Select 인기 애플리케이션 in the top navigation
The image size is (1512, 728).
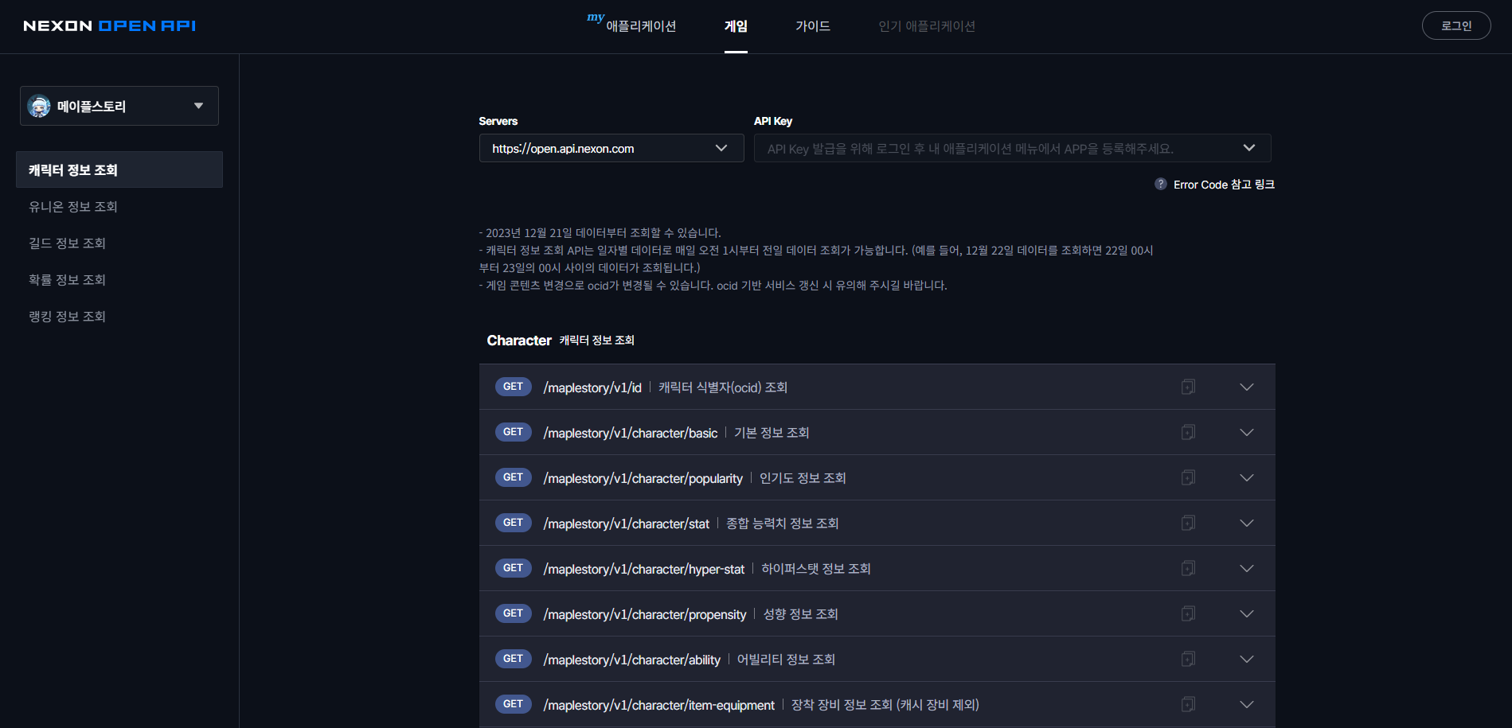pyautogui.click(x=926, y=25)
